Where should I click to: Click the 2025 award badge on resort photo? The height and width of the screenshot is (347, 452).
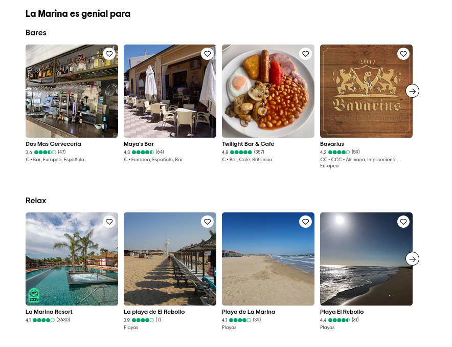click(x=34, y=296)
